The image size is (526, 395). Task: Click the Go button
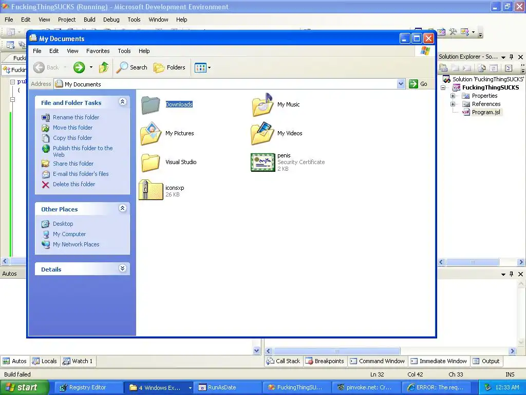click(418, 84)
